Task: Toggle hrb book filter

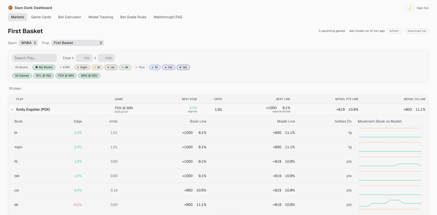Action: click(169, 67)
